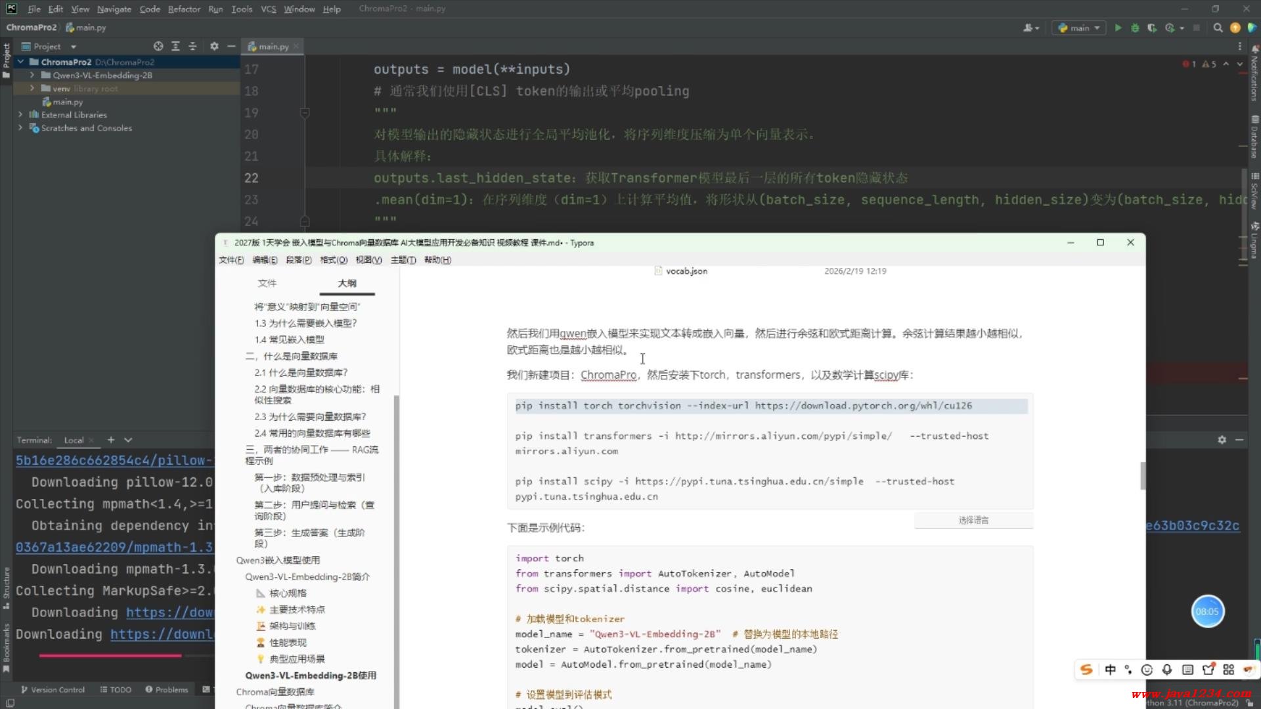This screenshot has width=1261, height=709.
Task: Jump to Chroma向量数据库 outline heading
Action: point(275,692)
